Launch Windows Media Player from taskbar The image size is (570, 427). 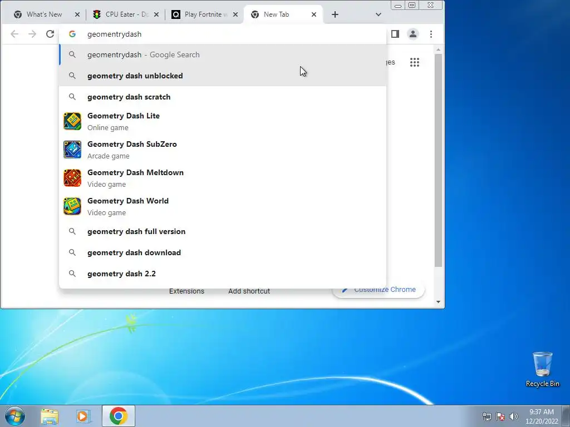point(83,416)
